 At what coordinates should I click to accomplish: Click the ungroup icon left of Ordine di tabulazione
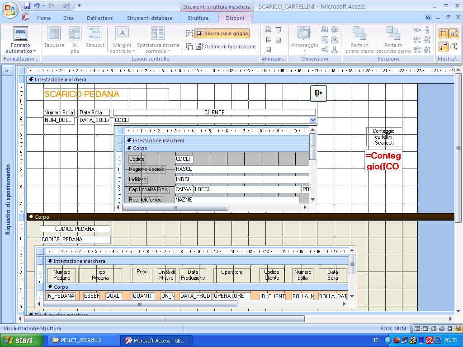coord(189,47)
